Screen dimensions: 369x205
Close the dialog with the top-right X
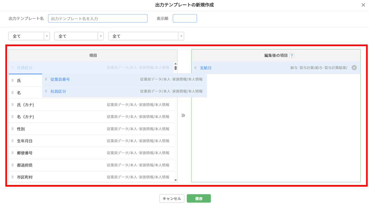coord(363,5)
